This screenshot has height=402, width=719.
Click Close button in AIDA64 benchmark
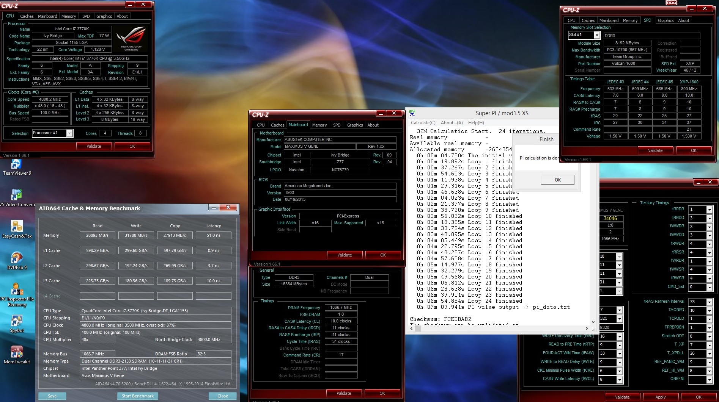pos(223,396)
